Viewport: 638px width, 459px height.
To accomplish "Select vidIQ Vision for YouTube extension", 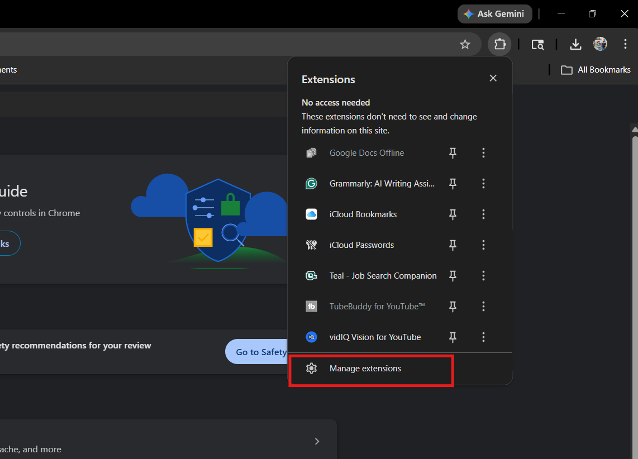I will tap(375, 337).
